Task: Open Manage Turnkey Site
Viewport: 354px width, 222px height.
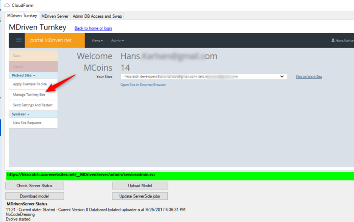Action: (33, 94)
